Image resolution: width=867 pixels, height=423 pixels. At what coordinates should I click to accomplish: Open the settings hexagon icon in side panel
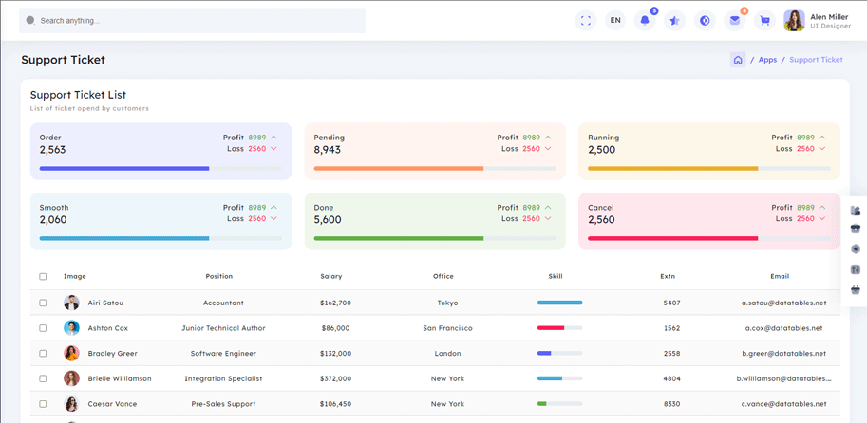[856, 249]
